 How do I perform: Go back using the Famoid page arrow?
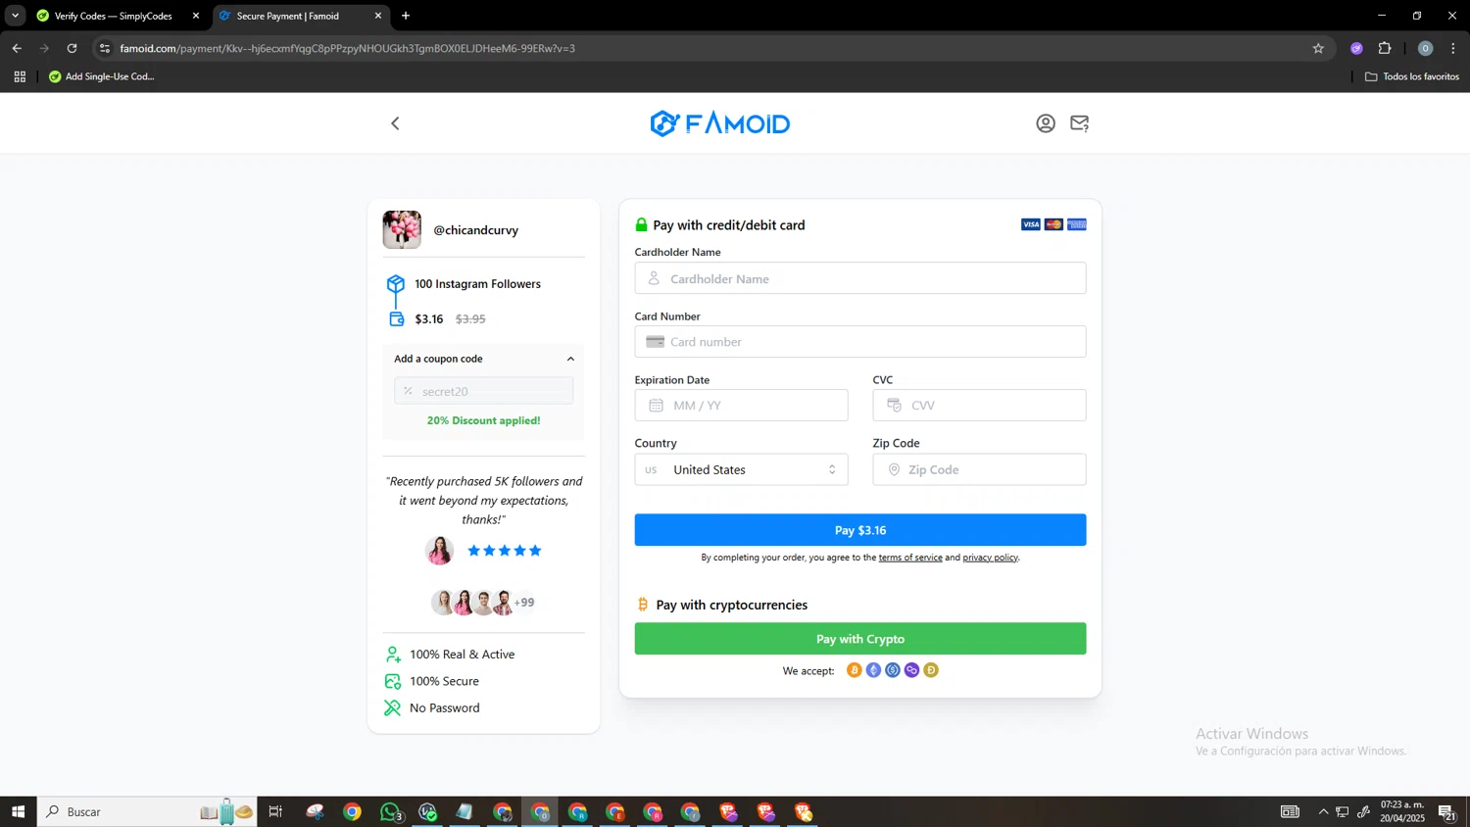pos(395,123)
